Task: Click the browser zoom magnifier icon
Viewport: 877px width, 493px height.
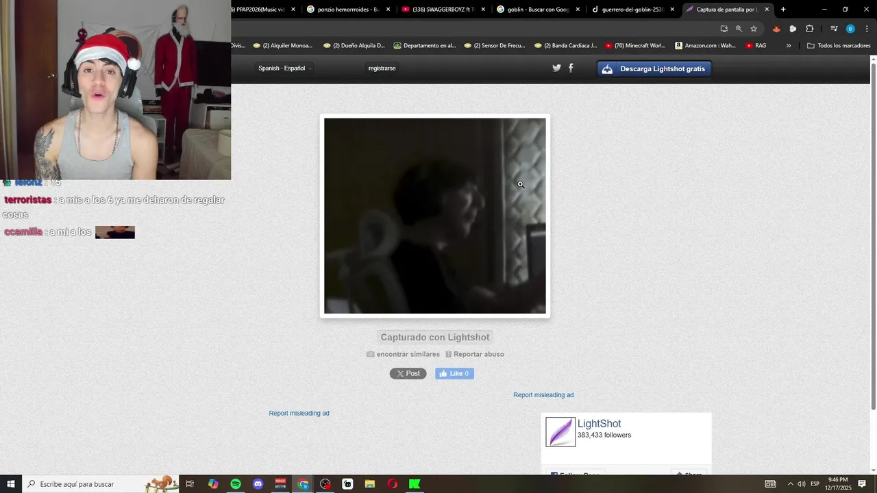Action: [739, 29]
